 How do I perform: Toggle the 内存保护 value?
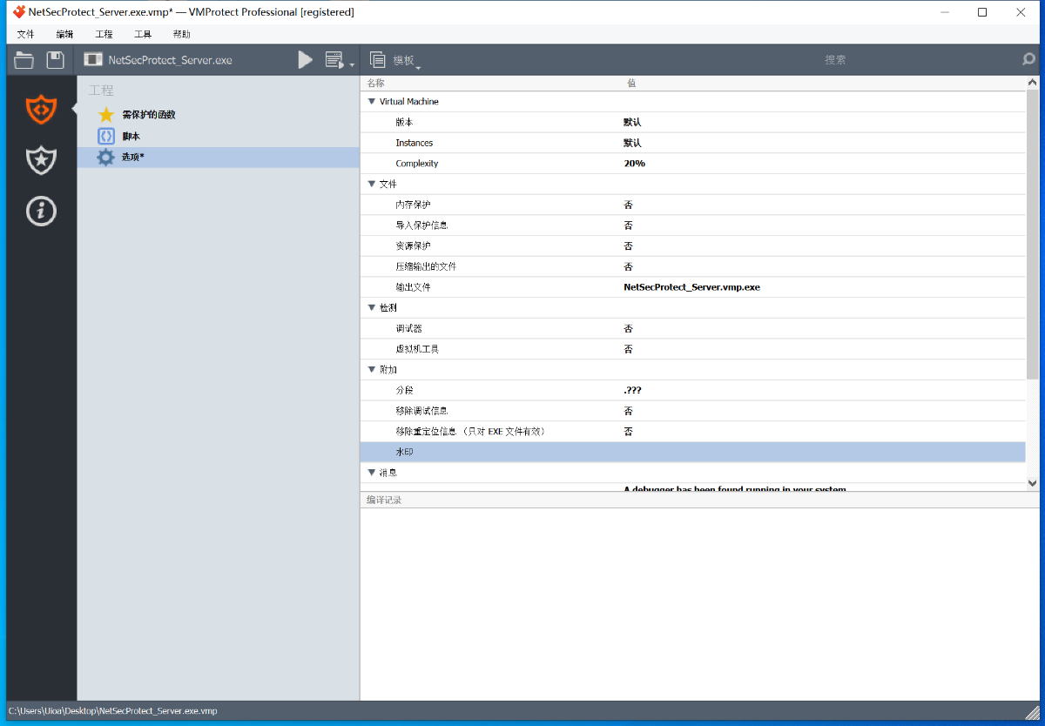(x=628, y=205)
